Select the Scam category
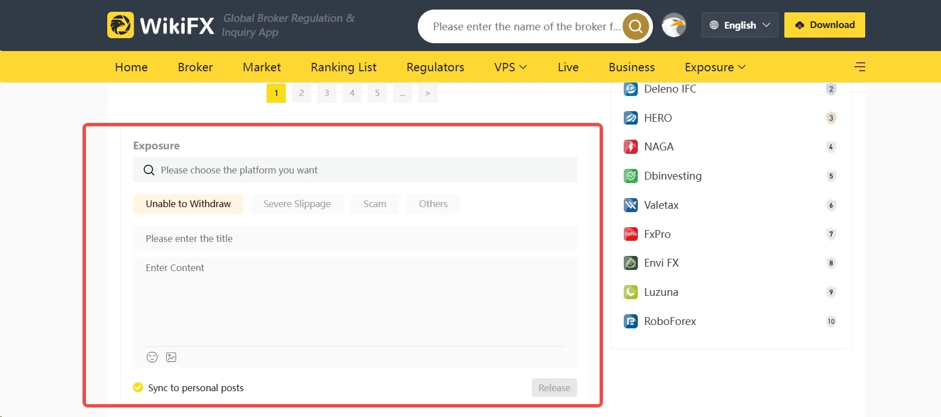941x417 pixels. click(x=374, y=204)
